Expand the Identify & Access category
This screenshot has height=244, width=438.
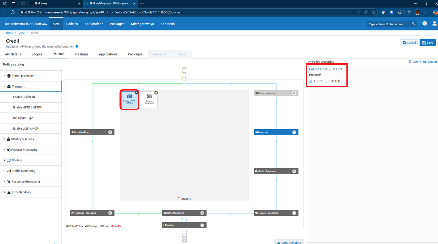(x=22, y=139)
